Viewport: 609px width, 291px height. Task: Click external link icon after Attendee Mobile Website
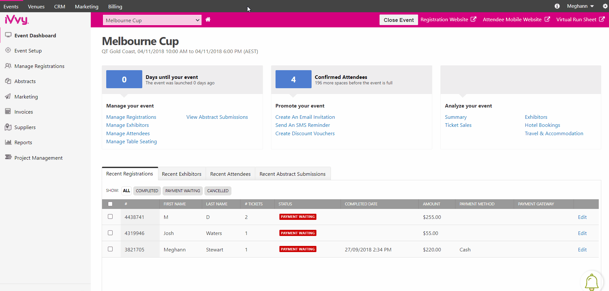click(x=547, y=19)
